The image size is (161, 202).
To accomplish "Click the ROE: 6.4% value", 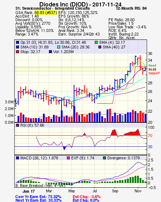I will 118,30.
